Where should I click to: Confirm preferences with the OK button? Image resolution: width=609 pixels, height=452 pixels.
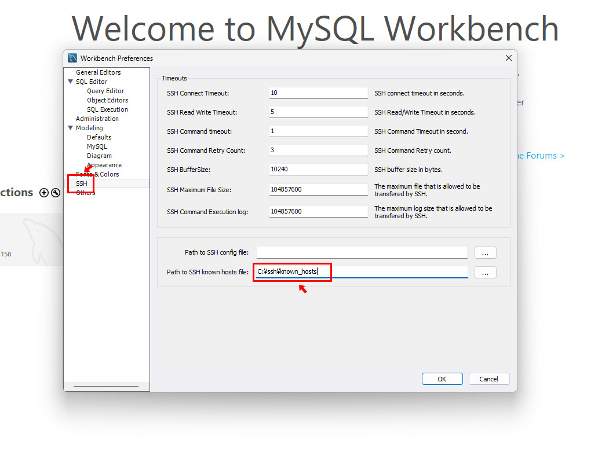pyautogui.click(x=442, y=379)
